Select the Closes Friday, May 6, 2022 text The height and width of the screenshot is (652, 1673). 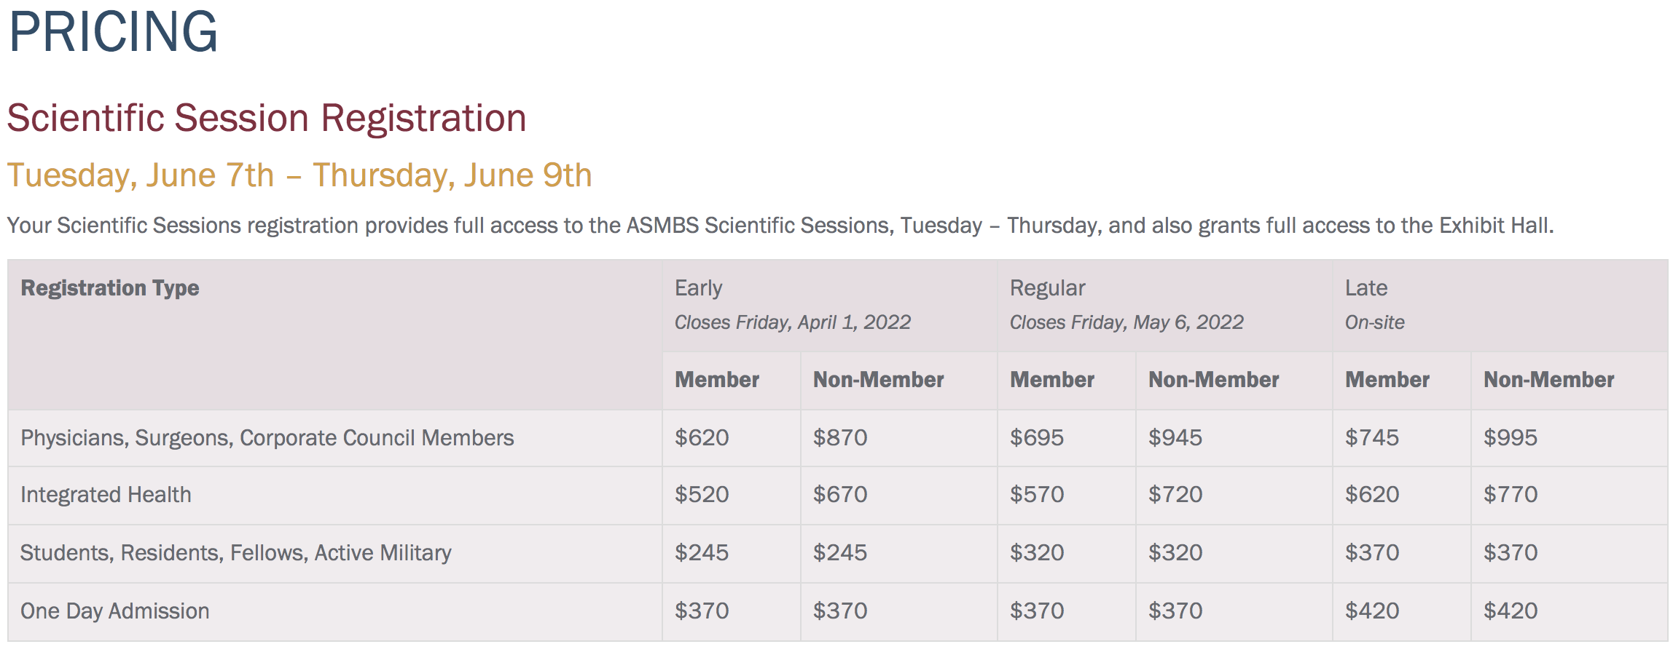(x=1127, y=322)
